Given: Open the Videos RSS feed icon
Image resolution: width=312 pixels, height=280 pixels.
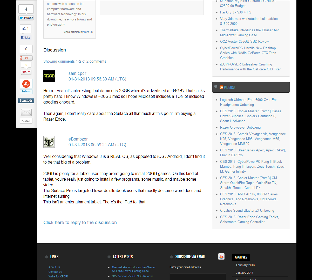Looking at the screenshot, I should 221,87.
